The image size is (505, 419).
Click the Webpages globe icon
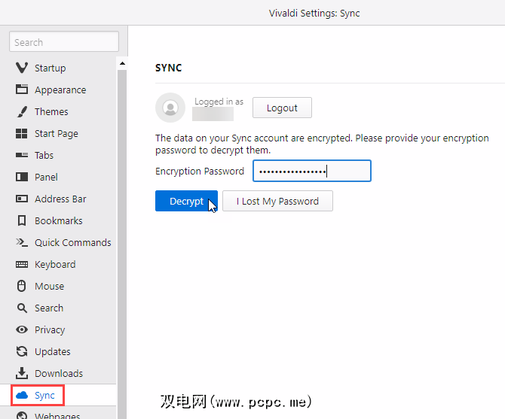[22, 415]
